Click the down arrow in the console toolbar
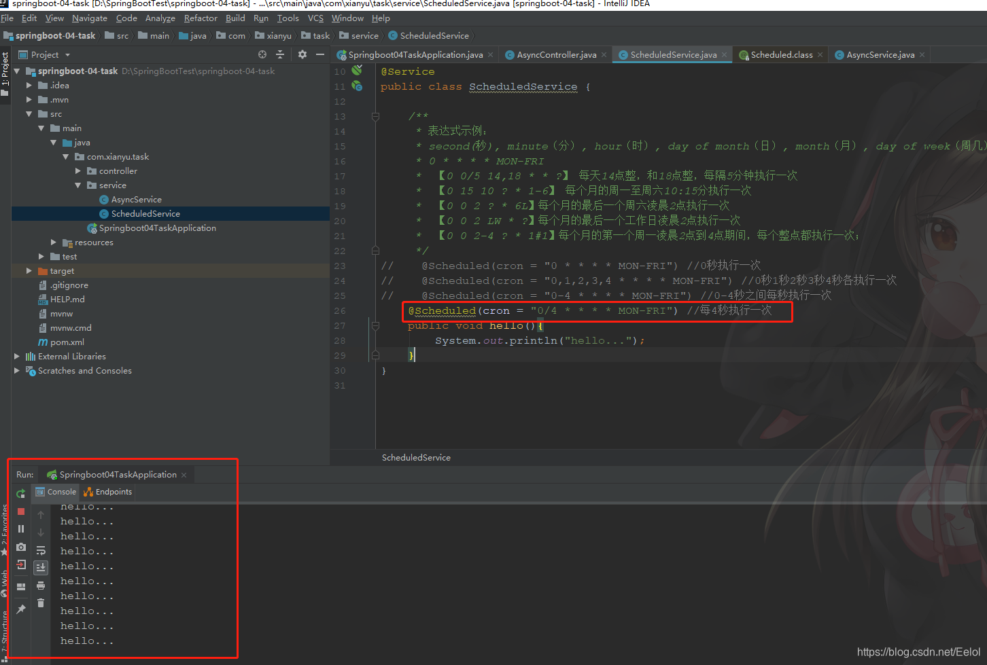This screenshot has height=665, width=987. coord(41,533)
